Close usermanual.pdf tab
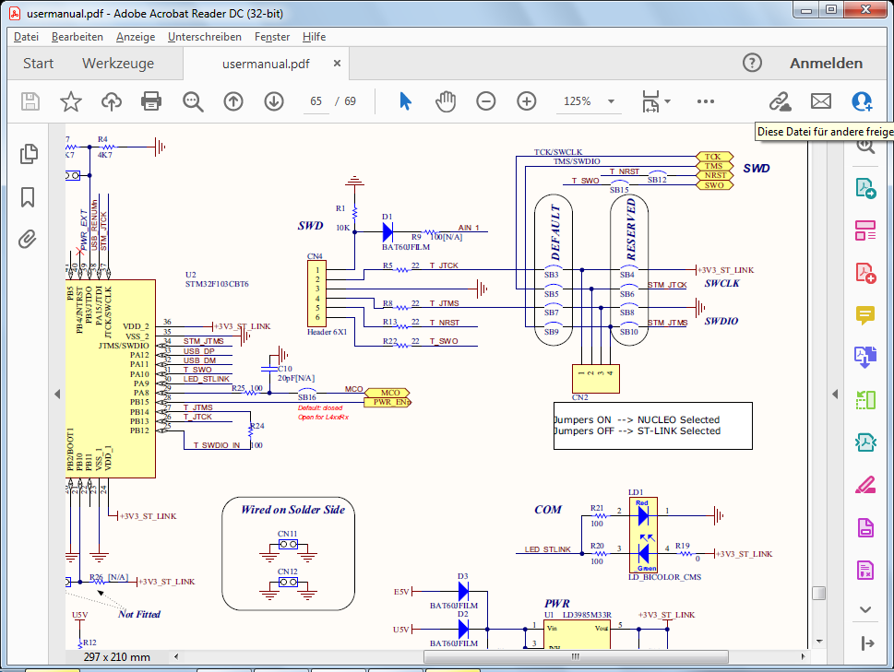Screen dimensions: 894x672 (x=337, y=64)
